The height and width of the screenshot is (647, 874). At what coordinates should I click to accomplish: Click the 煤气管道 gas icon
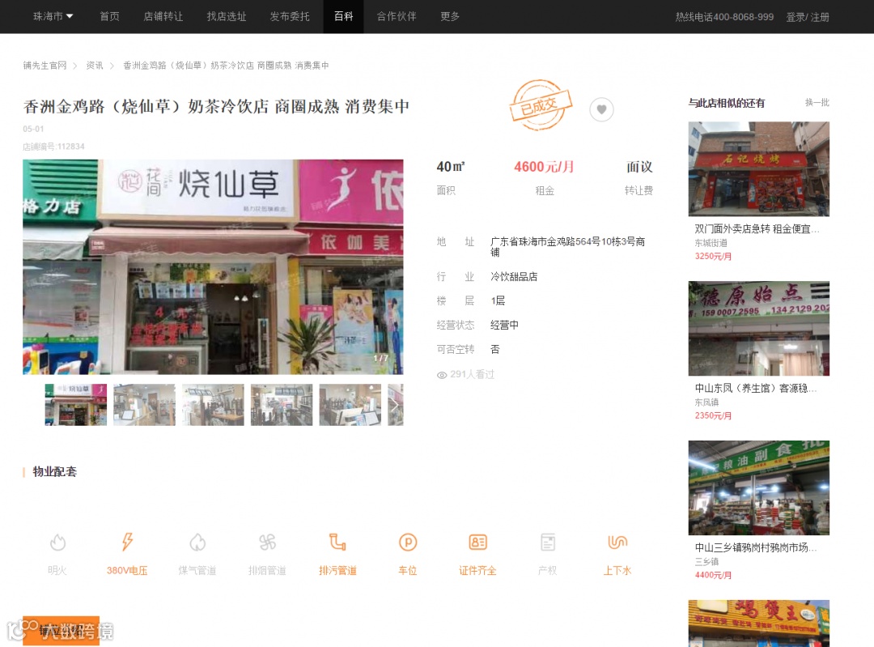coord(197,543)
